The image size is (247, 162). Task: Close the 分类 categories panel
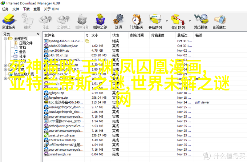38,34
